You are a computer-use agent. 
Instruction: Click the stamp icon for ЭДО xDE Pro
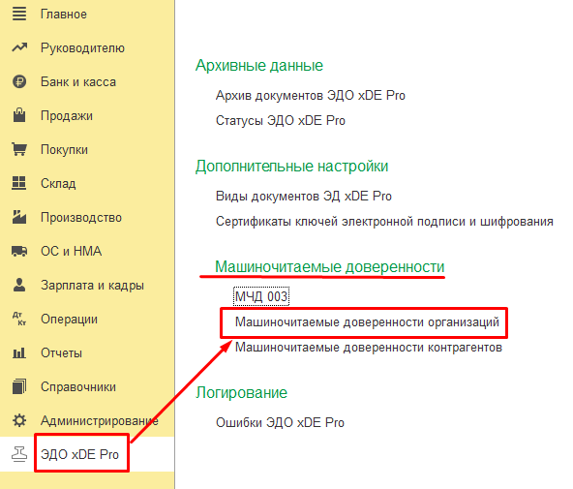coord(19,454)
